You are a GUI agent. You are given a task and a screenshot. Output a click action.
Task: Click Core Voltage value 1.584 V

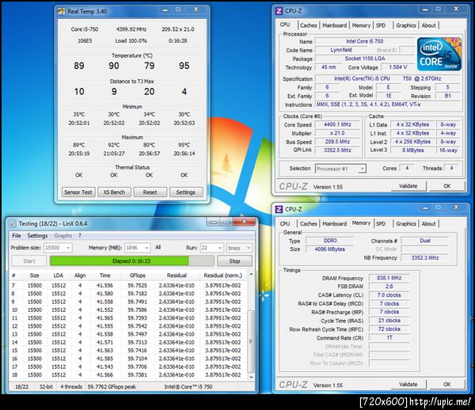tap(397, 67)
